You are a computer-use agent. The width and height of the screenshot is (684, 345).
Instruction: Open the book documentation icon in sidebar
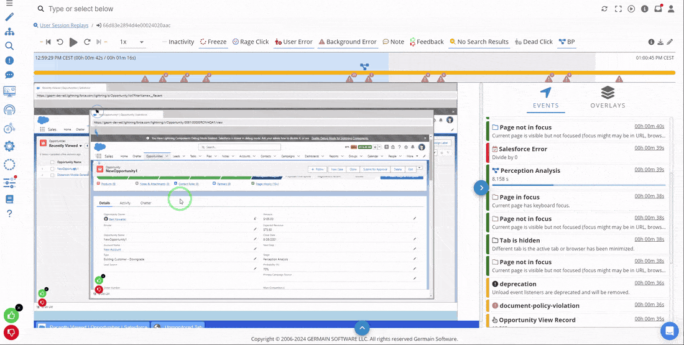point(9,200)
